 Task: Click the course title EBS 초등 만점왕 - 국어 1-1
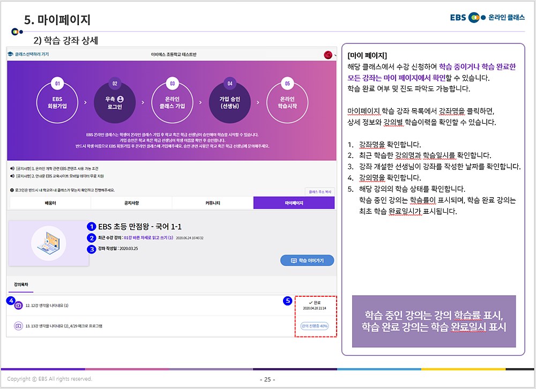pos(140,227)
